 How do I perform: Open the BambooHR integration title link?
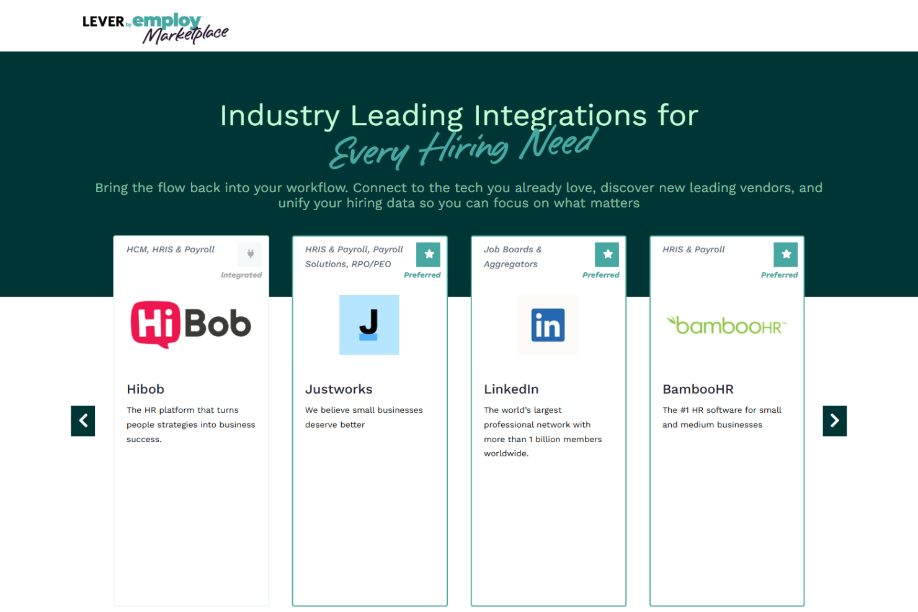698,389
